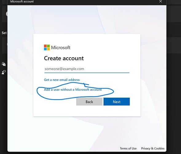Close the Microsoft account dialog

[x=161, y=2]
